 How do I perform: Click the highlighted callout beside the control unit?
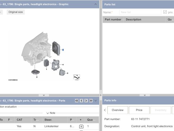[63, 50]
